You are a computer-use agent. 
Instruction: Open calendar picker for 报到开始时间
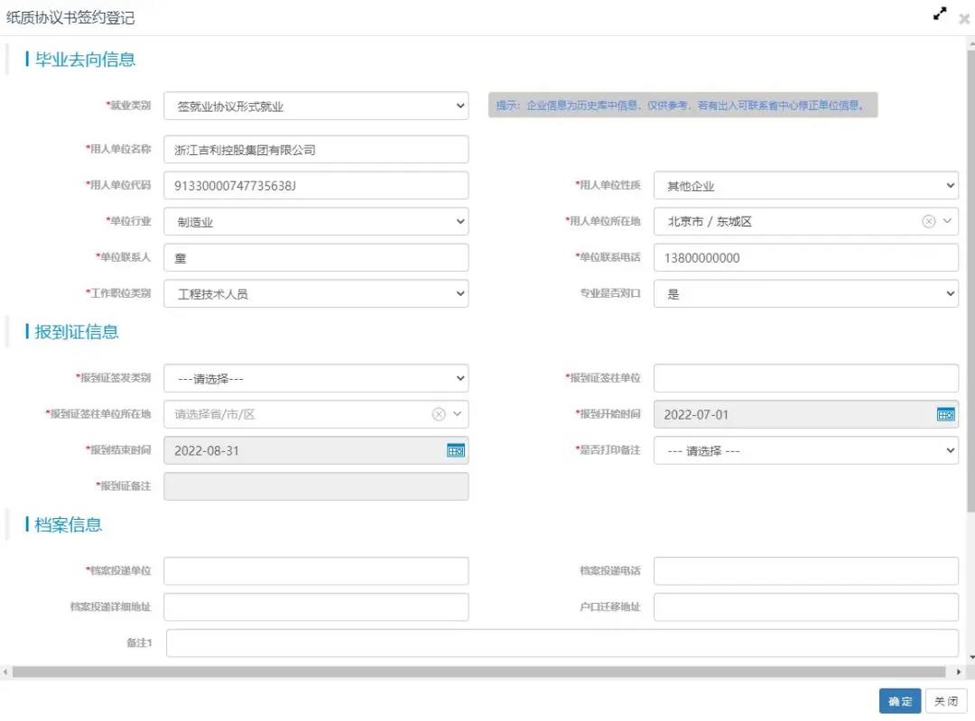[x=945, y=414]
